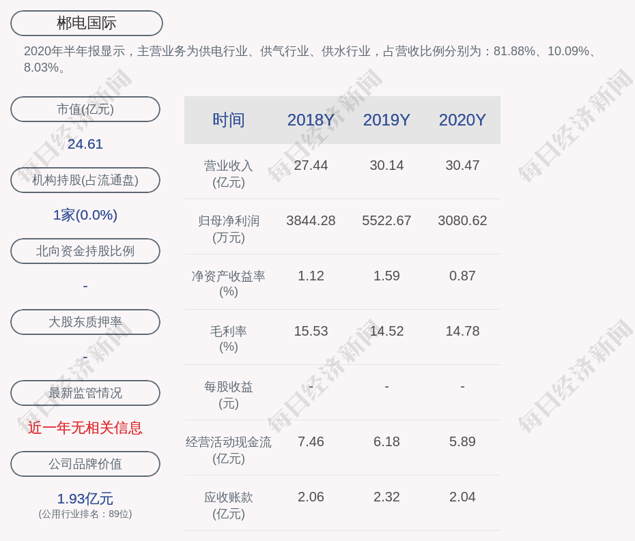Image resolution: width=635 pixels, height=541 pixels.
Task: Click the 机构持股(占流通盘) label pill
Action: pos(85,180)
